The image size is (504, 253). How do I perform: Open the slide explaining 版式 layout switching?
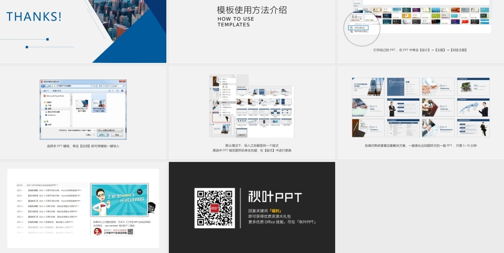tap(251, 112)
